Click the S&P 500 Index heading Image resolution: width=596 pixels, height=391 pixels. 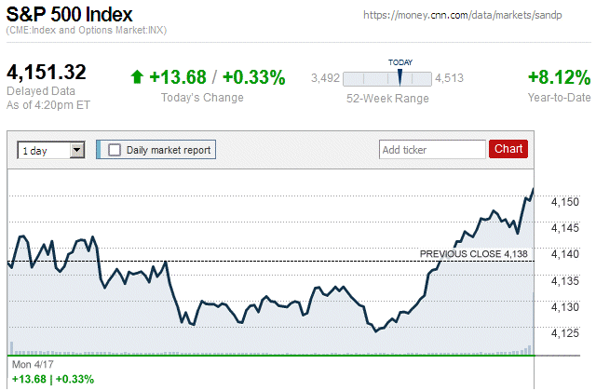(x=69, y=15)
